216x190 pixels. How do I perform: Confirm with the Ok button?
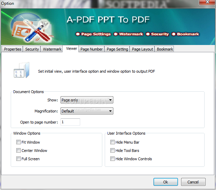tap(166, 182)
